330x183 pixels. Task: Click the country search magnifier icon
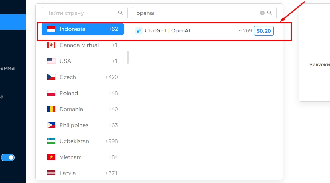pyautogui.click(x=120, y=13)
